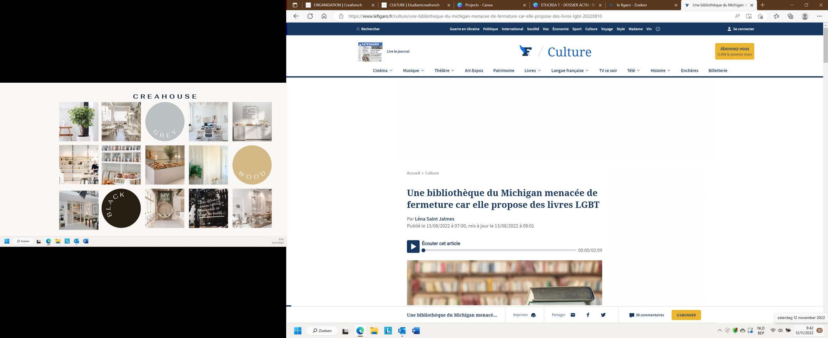The image size is (828, 338).
Task: Open Lire le journal newspaper thumbnail
Action: [370, 52]
